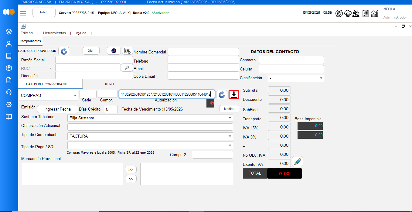Expand the COMPRAS dropdown
Viewport: 412px width, 212px height.
tap(49, 95)
